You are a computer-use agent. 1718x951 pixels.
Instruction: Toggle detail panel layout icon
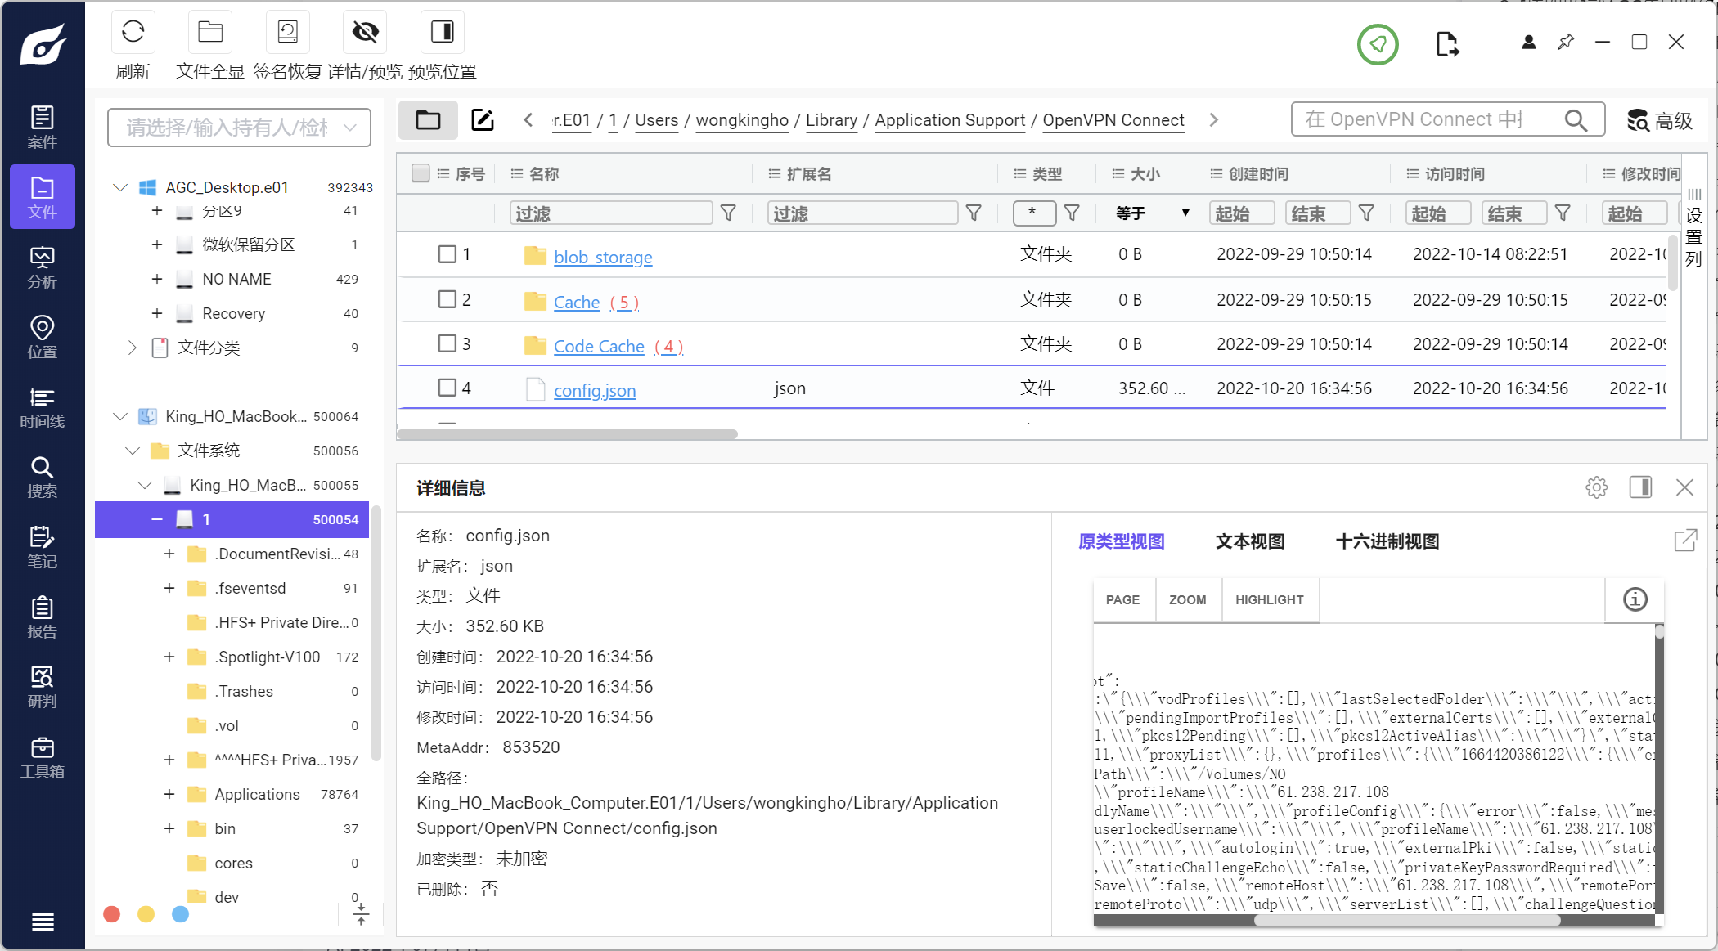pos(1640,487)
